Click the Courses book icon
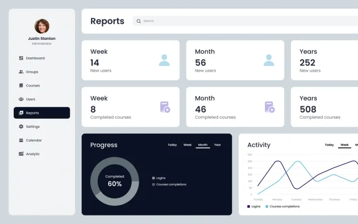The image size is (358, 224). (x=21, y=85)
